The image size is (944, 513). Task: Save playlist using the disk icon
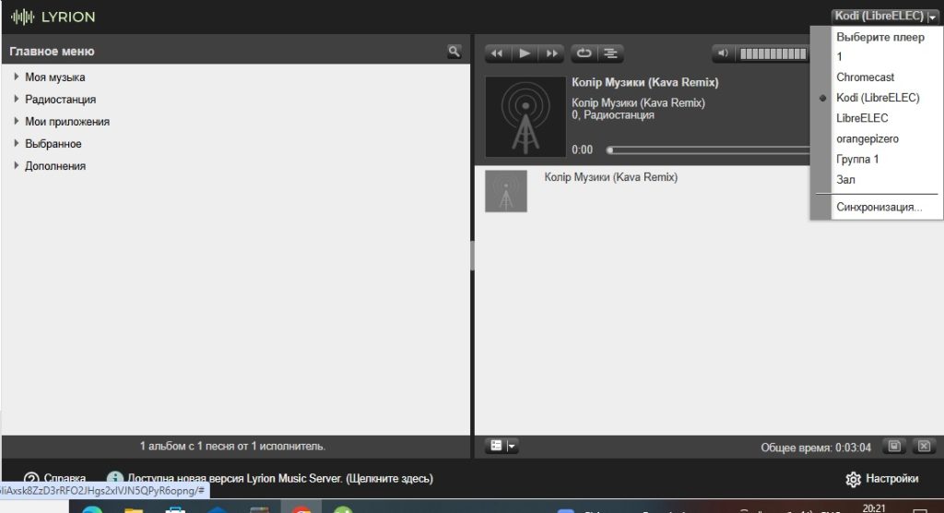(x=893, y=446)
